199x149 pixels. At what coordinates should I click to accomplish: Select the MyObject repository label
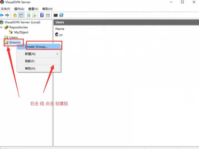pos(21,32)
